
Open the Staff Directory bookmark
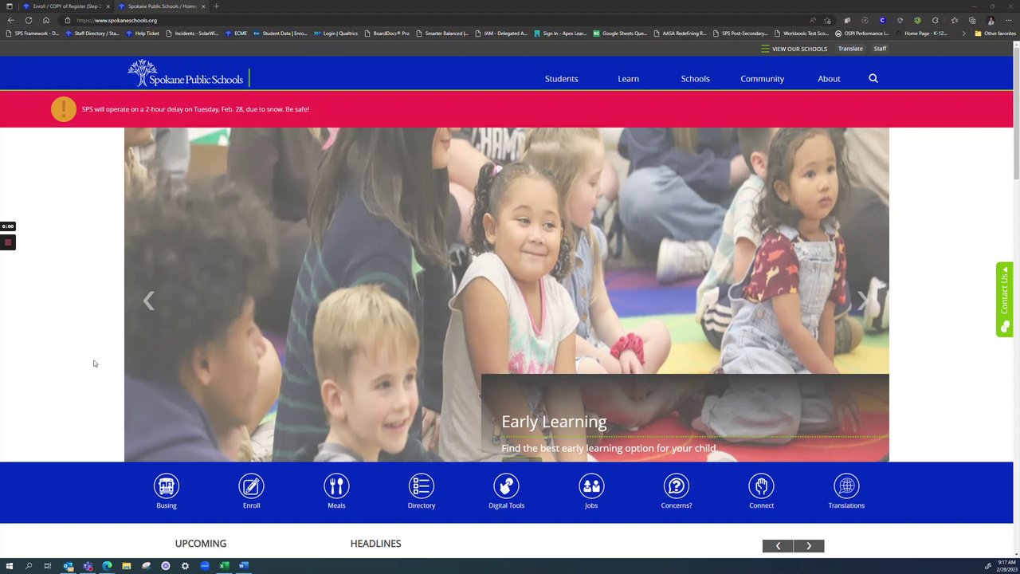[92, 33]
